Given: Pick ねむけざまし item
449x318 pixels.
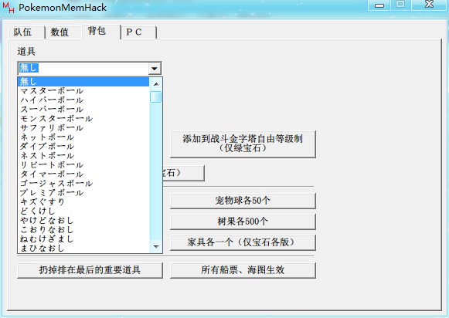Looking at the screenshot, I should coord(84,238).
